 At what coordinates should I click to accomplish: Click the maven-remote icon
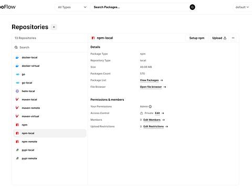17,108
